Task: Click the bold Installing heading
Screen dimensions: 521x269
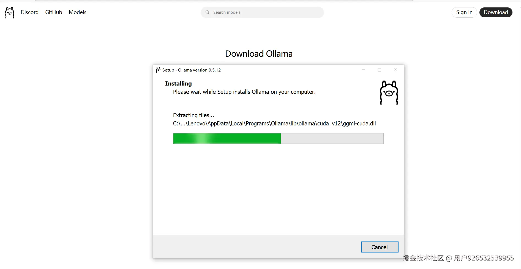Action: (178, 84)
